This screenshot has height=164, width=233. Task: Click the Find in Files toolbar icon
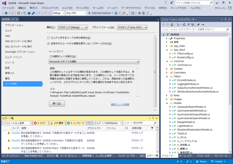(x=124, y=13)
